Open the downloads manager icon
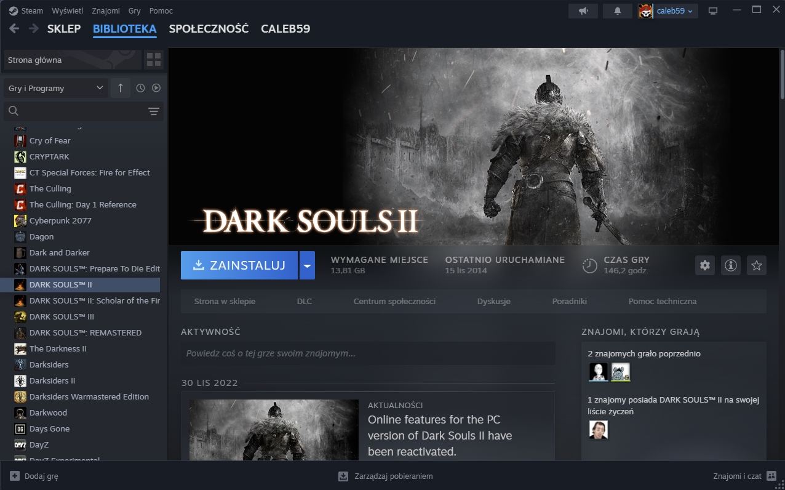This screenshot has width=785, height=490. 343,476
